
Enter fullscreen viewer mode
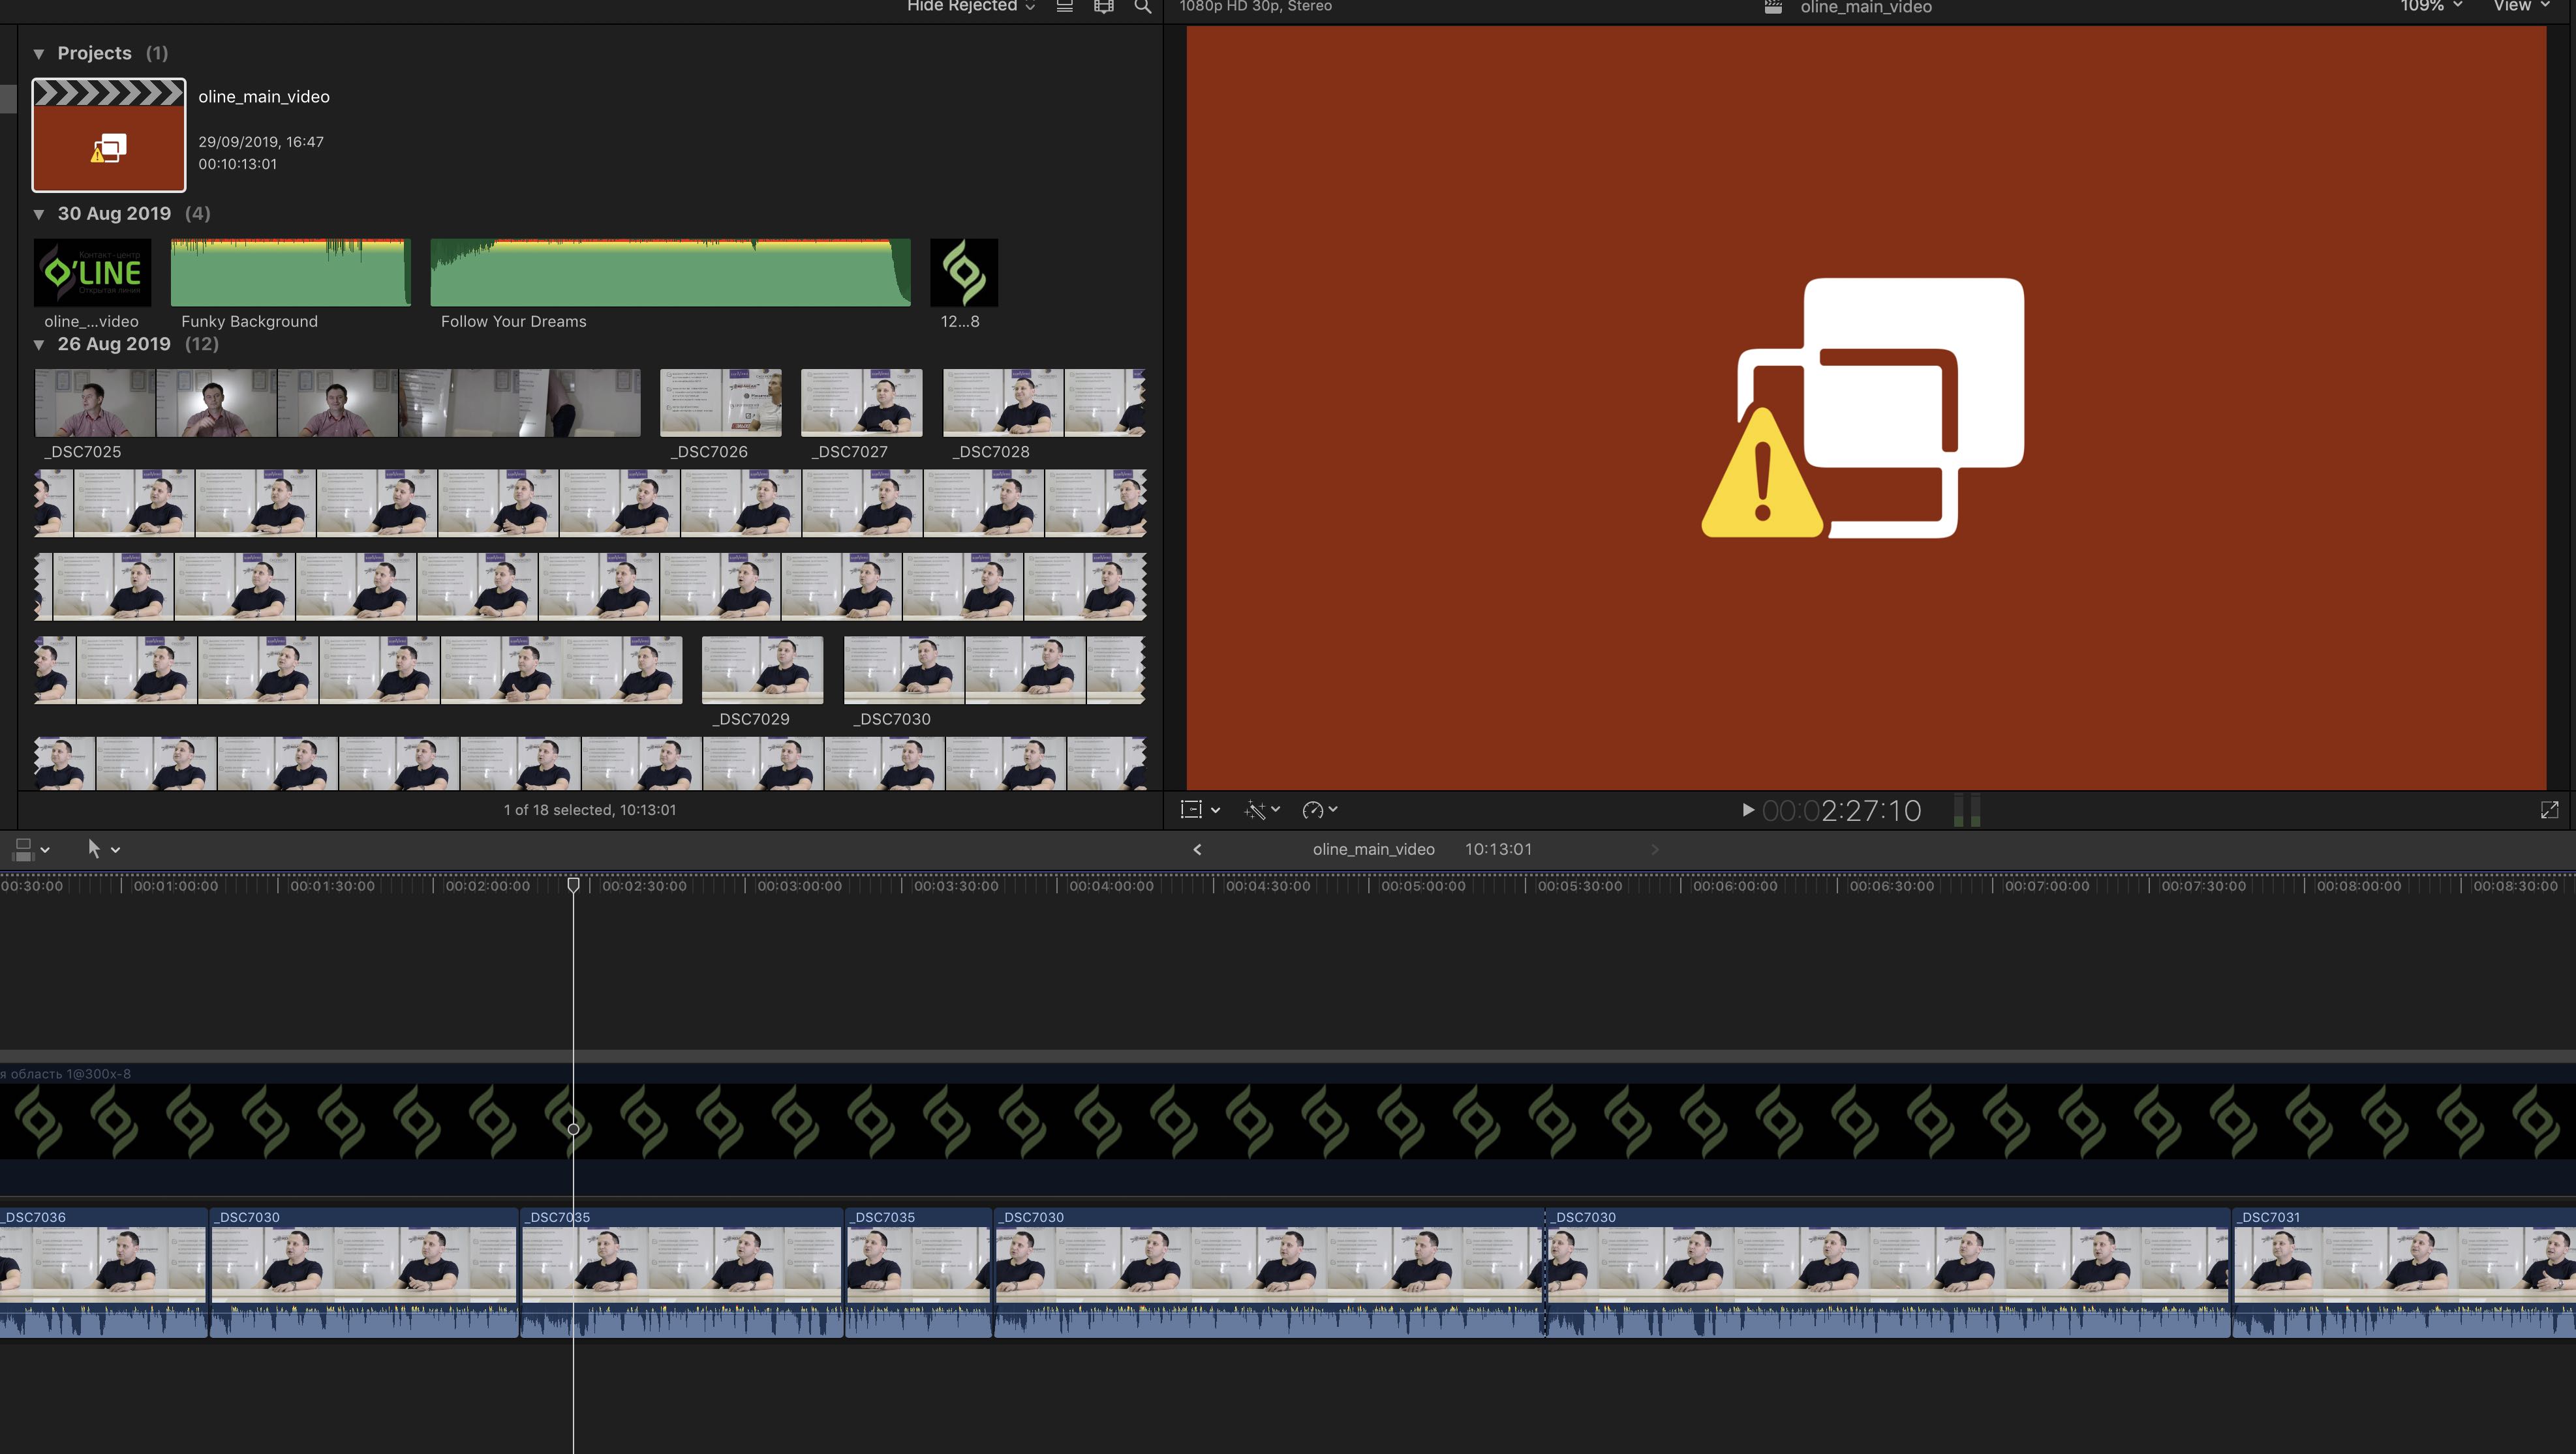(2549, 809)
